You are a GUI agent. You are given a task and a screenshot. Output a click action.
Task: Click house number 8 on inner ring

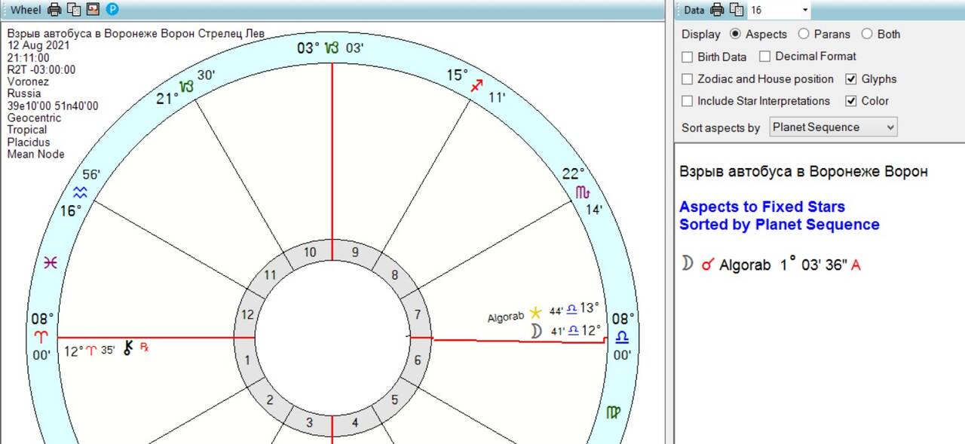394,275
